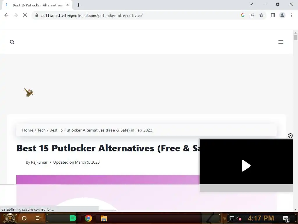This screenshot has width=298, height=224.
Task: Open Task View on the taskbar
Action: tap(38, 218)
